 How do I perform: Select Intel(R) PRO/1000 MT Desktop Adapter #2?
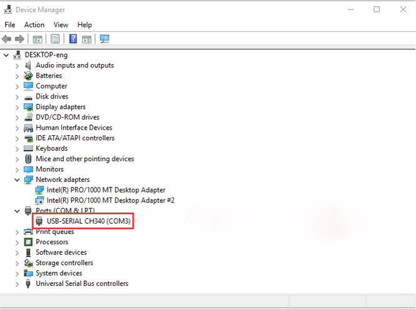coord(111,201)
